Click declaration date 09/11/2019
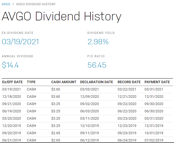174x143 pixels. click(90, 133)
